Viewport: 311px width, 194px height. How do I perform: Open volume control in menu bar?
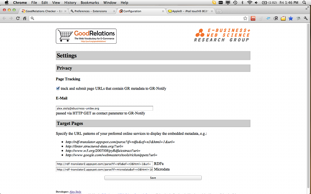[x=256, y=2]
